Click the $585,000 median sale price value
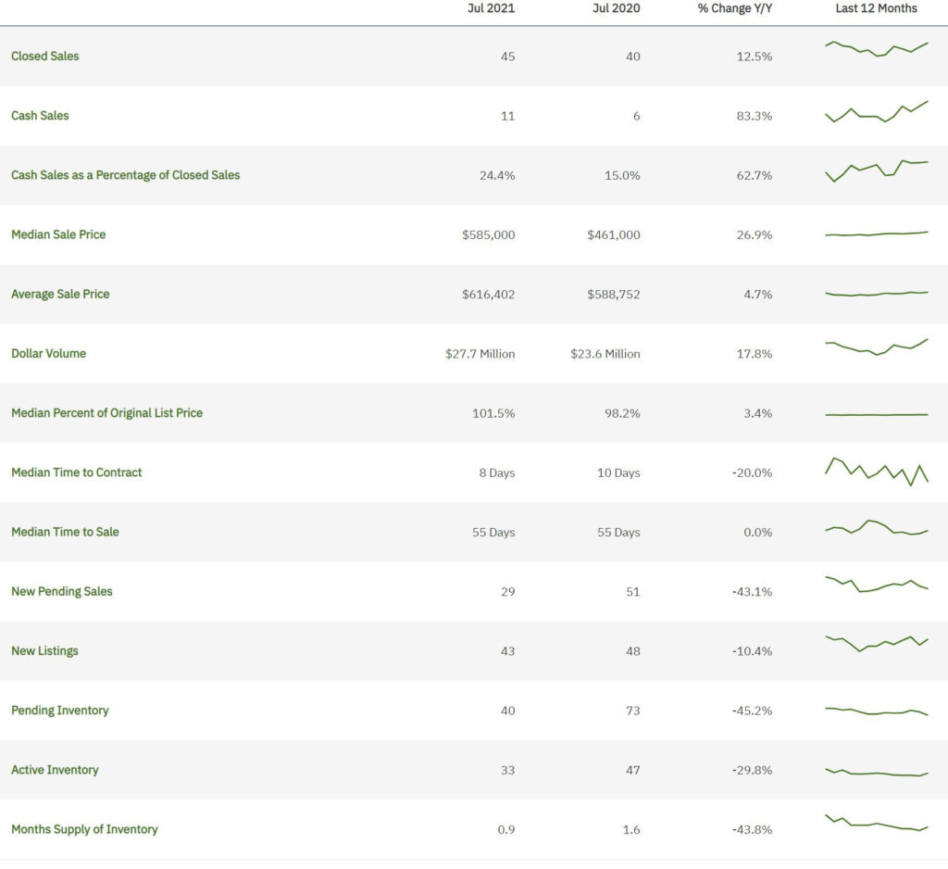The image size is (948, 869). [488, 235]
